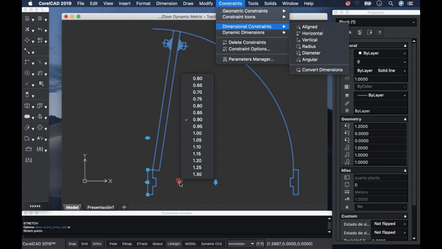Select the Circle tool in left toolbar

click(27, 73)
